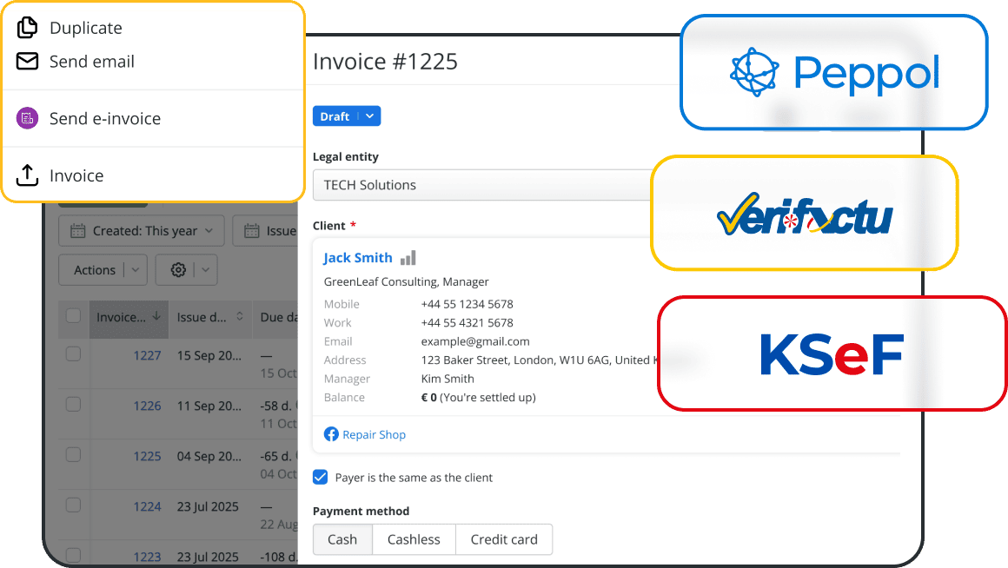Click the Facebook icon beside Repair Shop
Screen dimensions: 1008x568
tap(331, 434)
